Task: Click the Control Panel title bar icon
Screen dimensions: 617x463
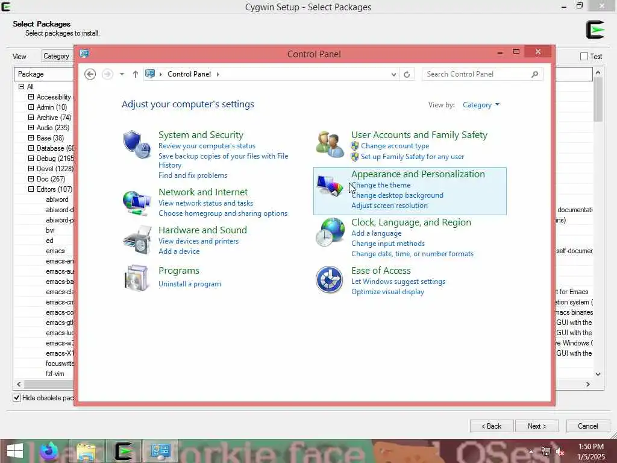Action: [x=84, y=54]
